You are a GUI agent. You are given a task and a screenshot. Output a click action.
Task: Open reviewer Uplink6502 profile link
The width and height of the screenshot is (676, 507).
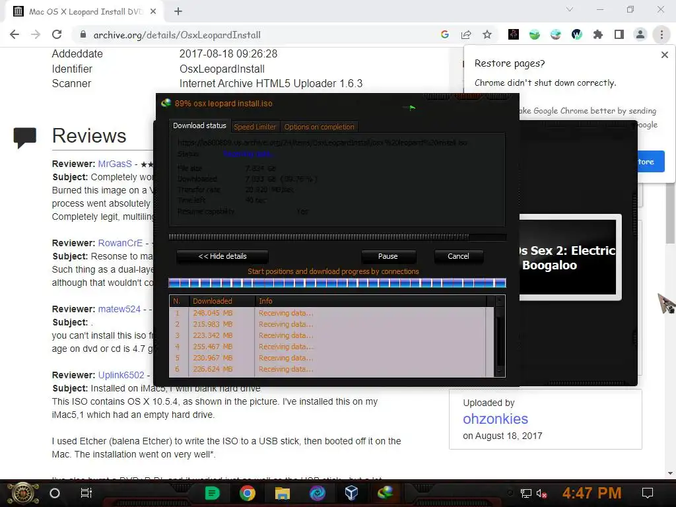click(x=121, y=375)
